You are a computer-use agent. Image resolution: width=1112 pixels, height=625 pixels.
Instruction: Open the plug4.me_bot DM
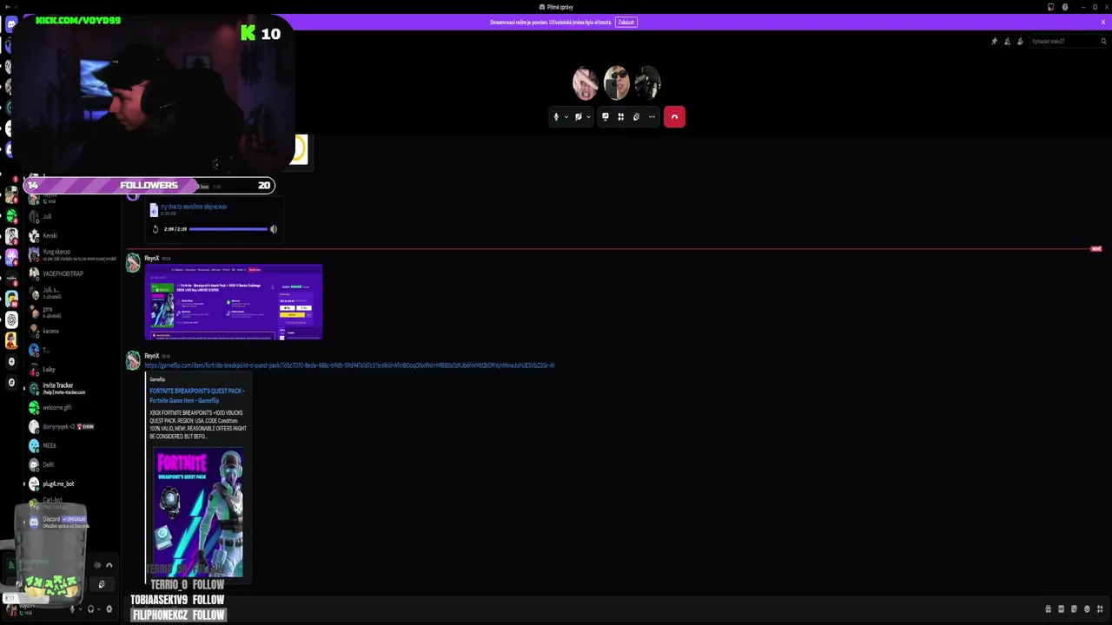click(x=71, y=484)
